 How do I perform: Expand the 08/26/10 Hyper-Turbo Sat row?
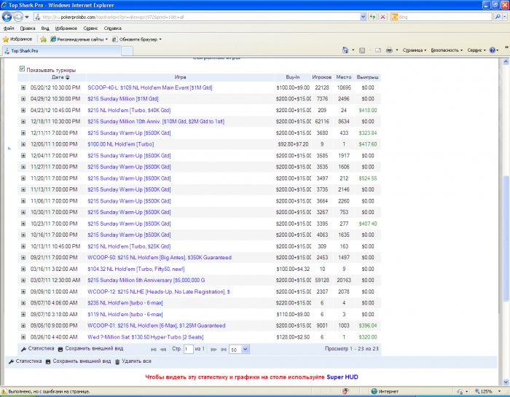tap(23, 337)
